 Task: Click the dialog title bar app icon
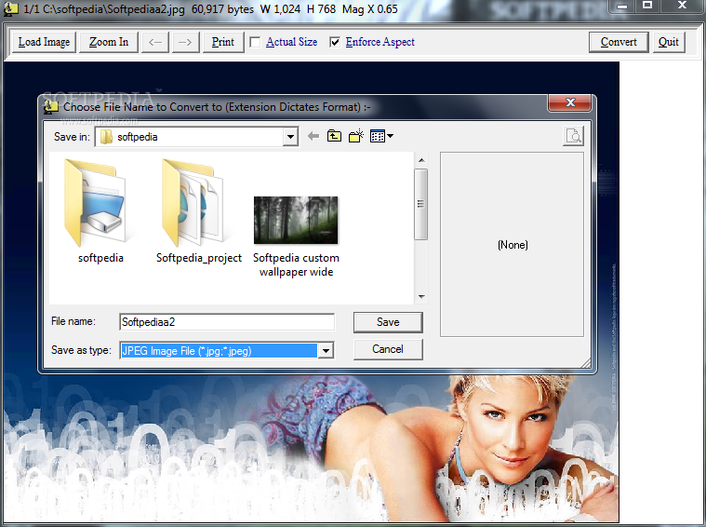[x=51, y=107]
